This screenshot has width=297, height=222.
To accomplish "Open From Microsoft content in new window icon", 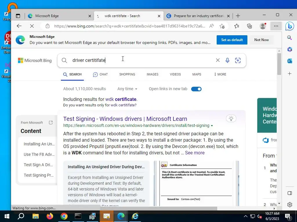I will click(x=51, y=123).
